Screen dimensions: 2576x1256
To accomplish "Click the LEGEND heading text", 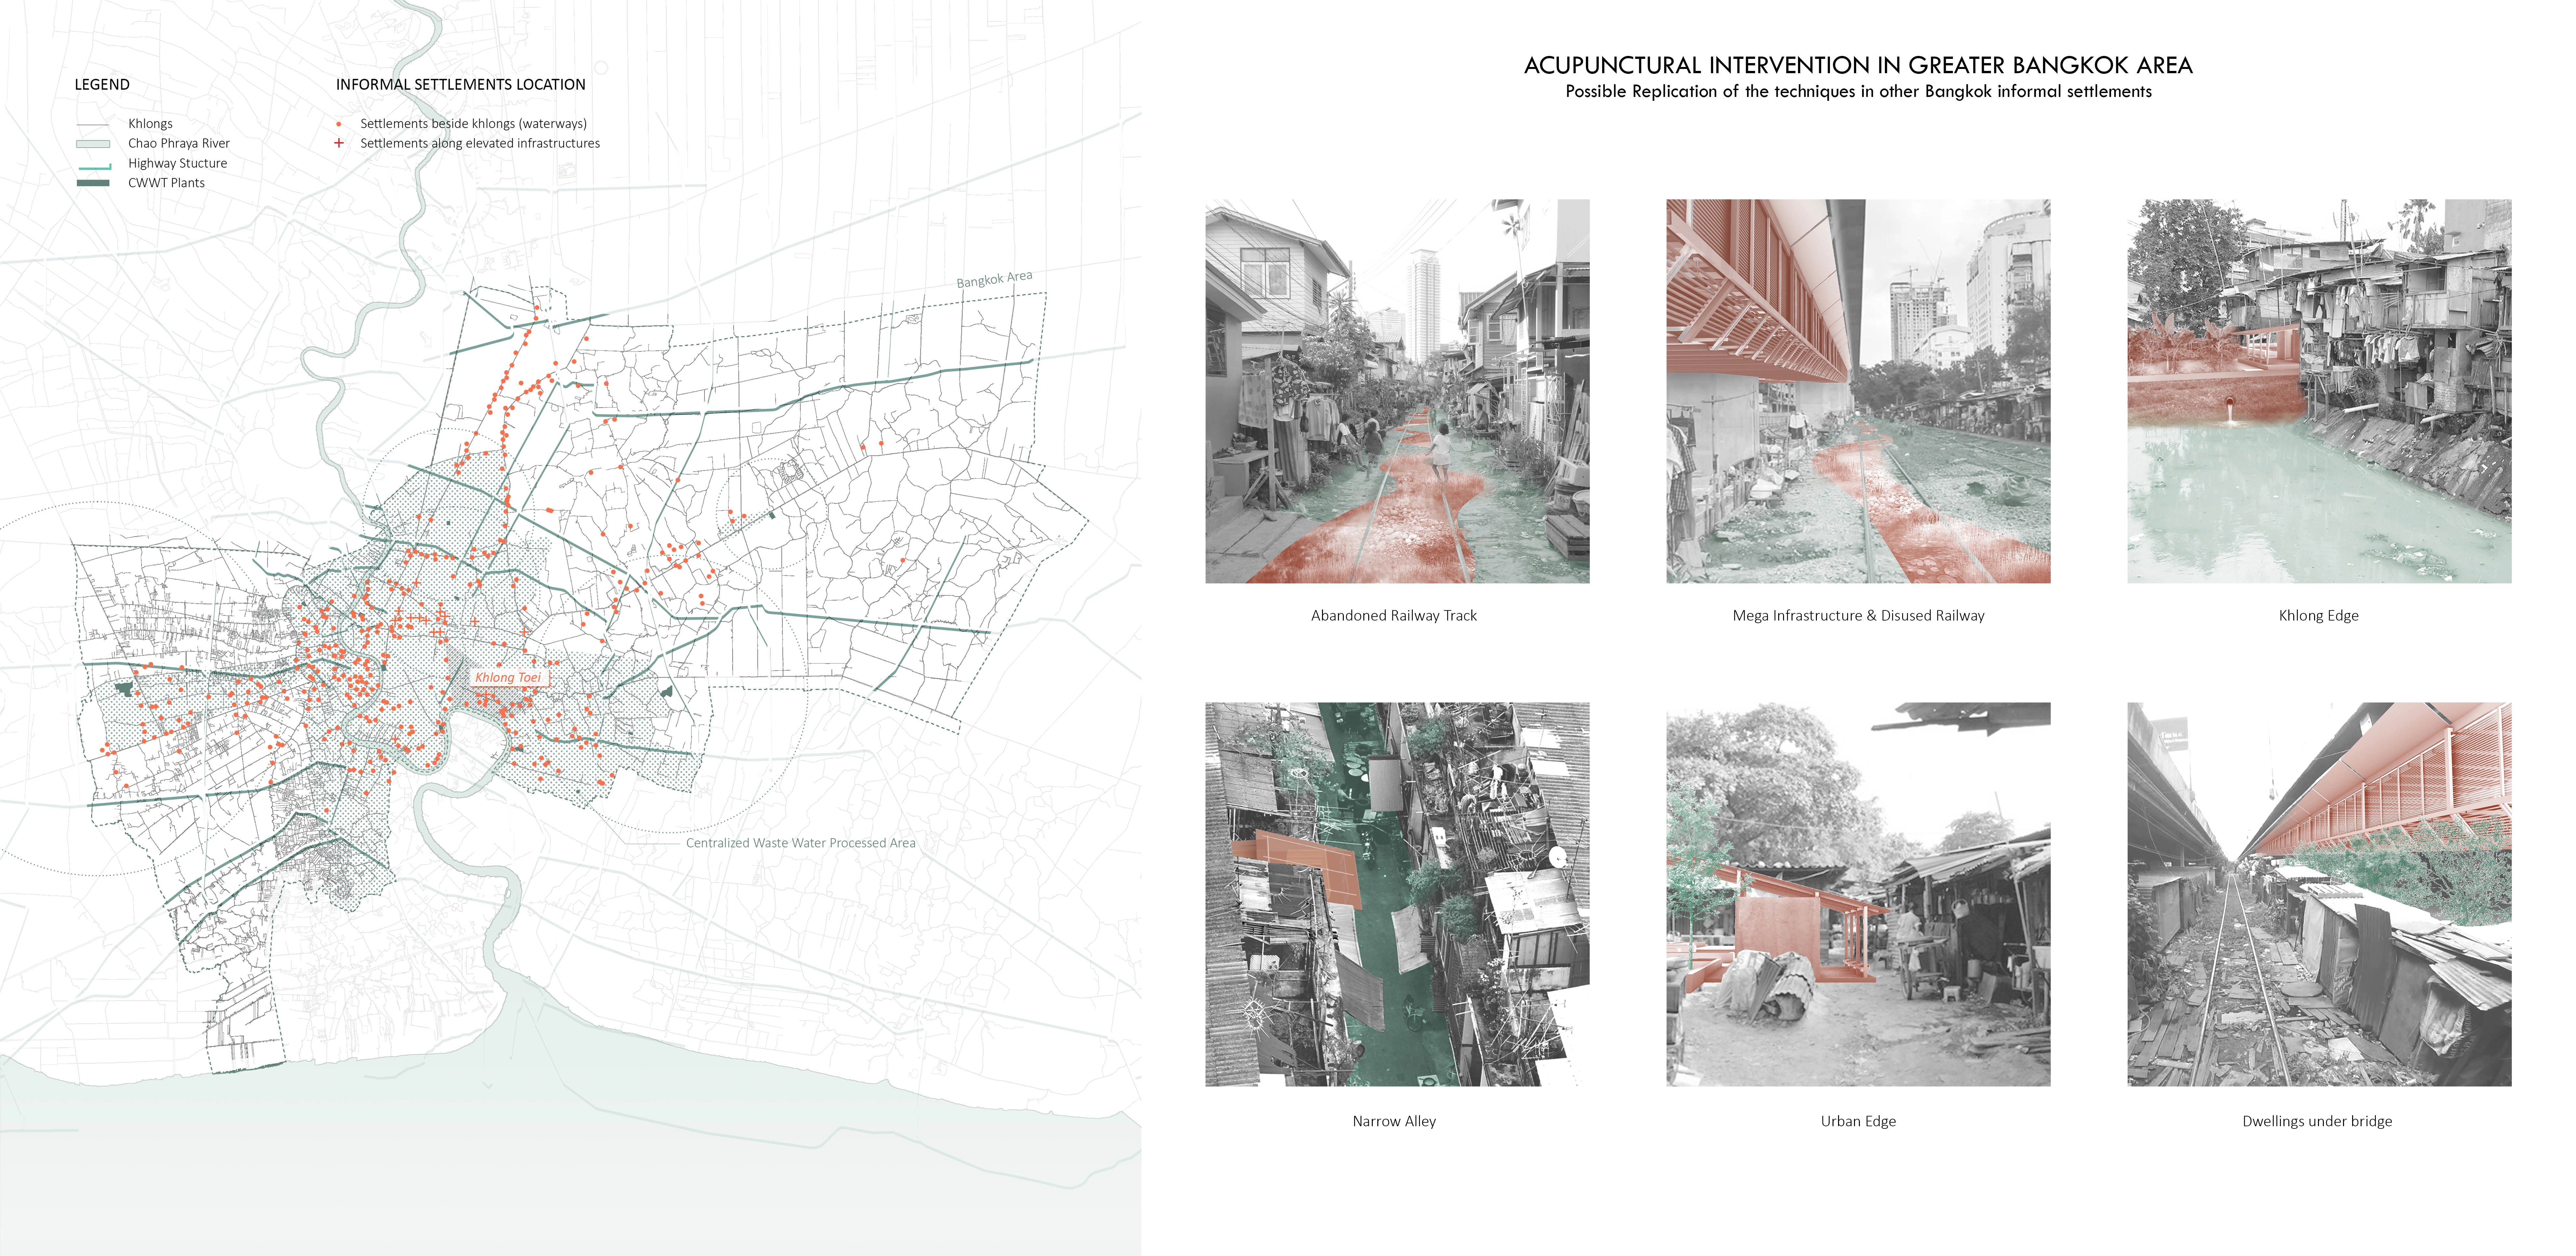I will click(x=102, y=85).
